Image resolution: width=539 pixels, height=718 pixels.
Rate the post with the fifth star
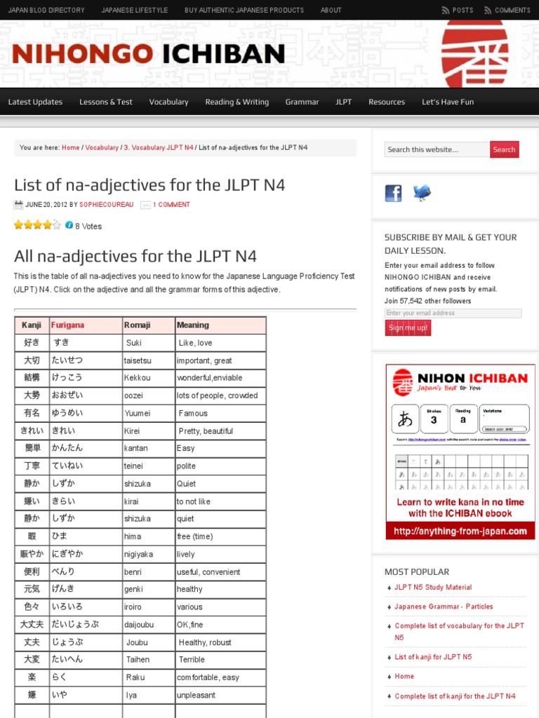(x=56, y=225)
